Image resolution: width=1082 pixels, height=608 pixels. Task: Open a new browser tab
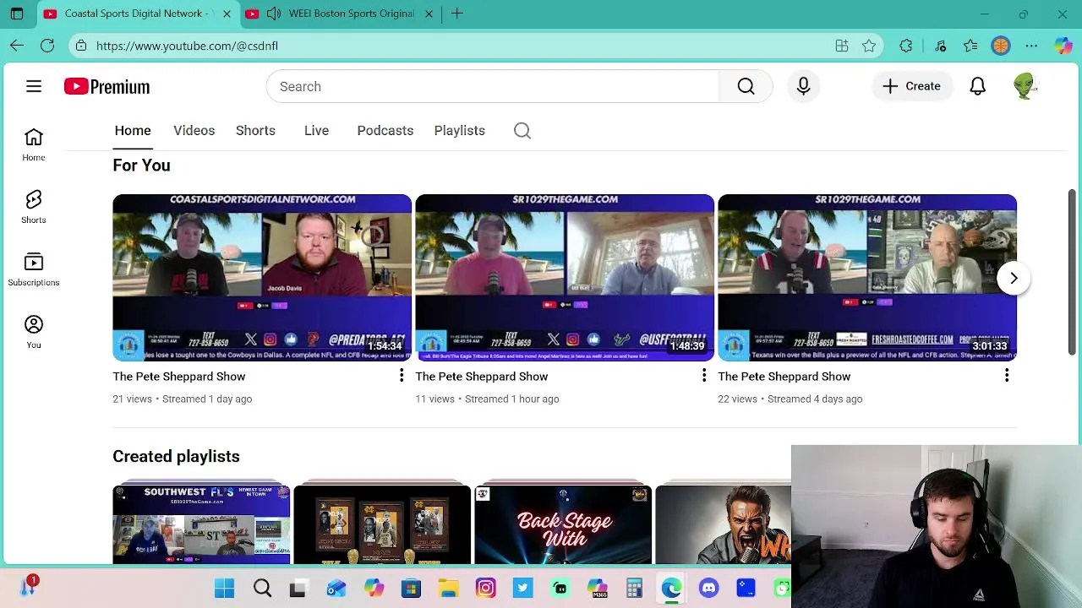pyautogui.click(x=457, y=14)
